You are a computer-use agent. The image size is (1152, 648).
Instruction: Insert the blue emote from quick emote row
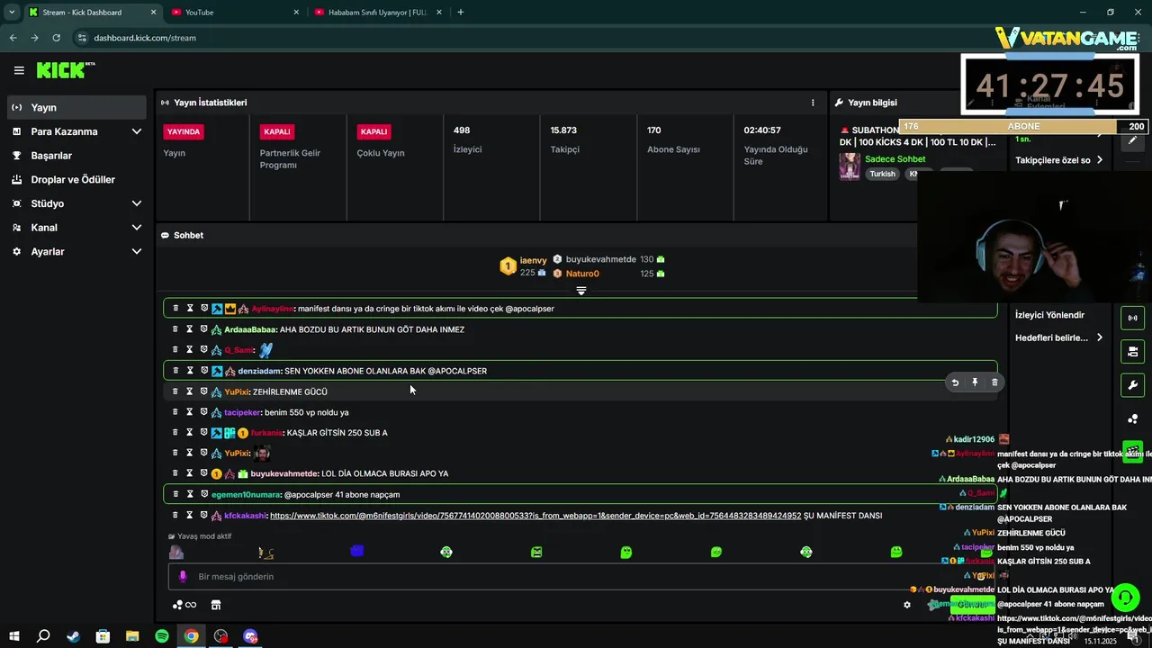tap(356, 551)
